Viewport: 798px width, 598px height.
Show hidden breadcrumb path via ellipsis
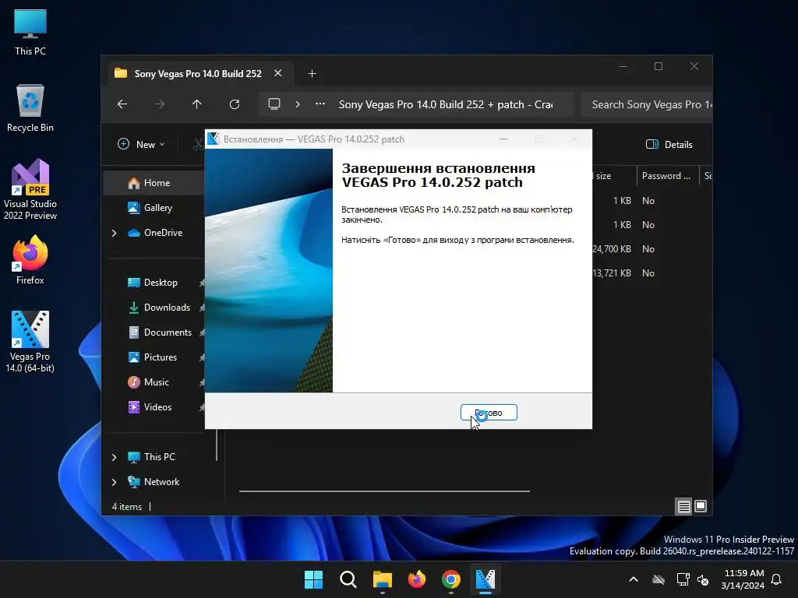(x=320, y=104)
